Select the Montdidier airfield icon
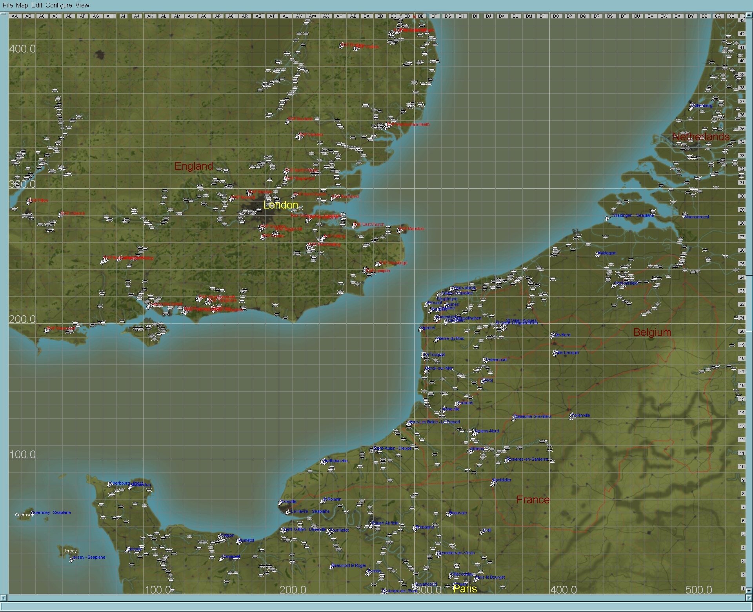Screen dimensions: 753x612 pos(493,483)
